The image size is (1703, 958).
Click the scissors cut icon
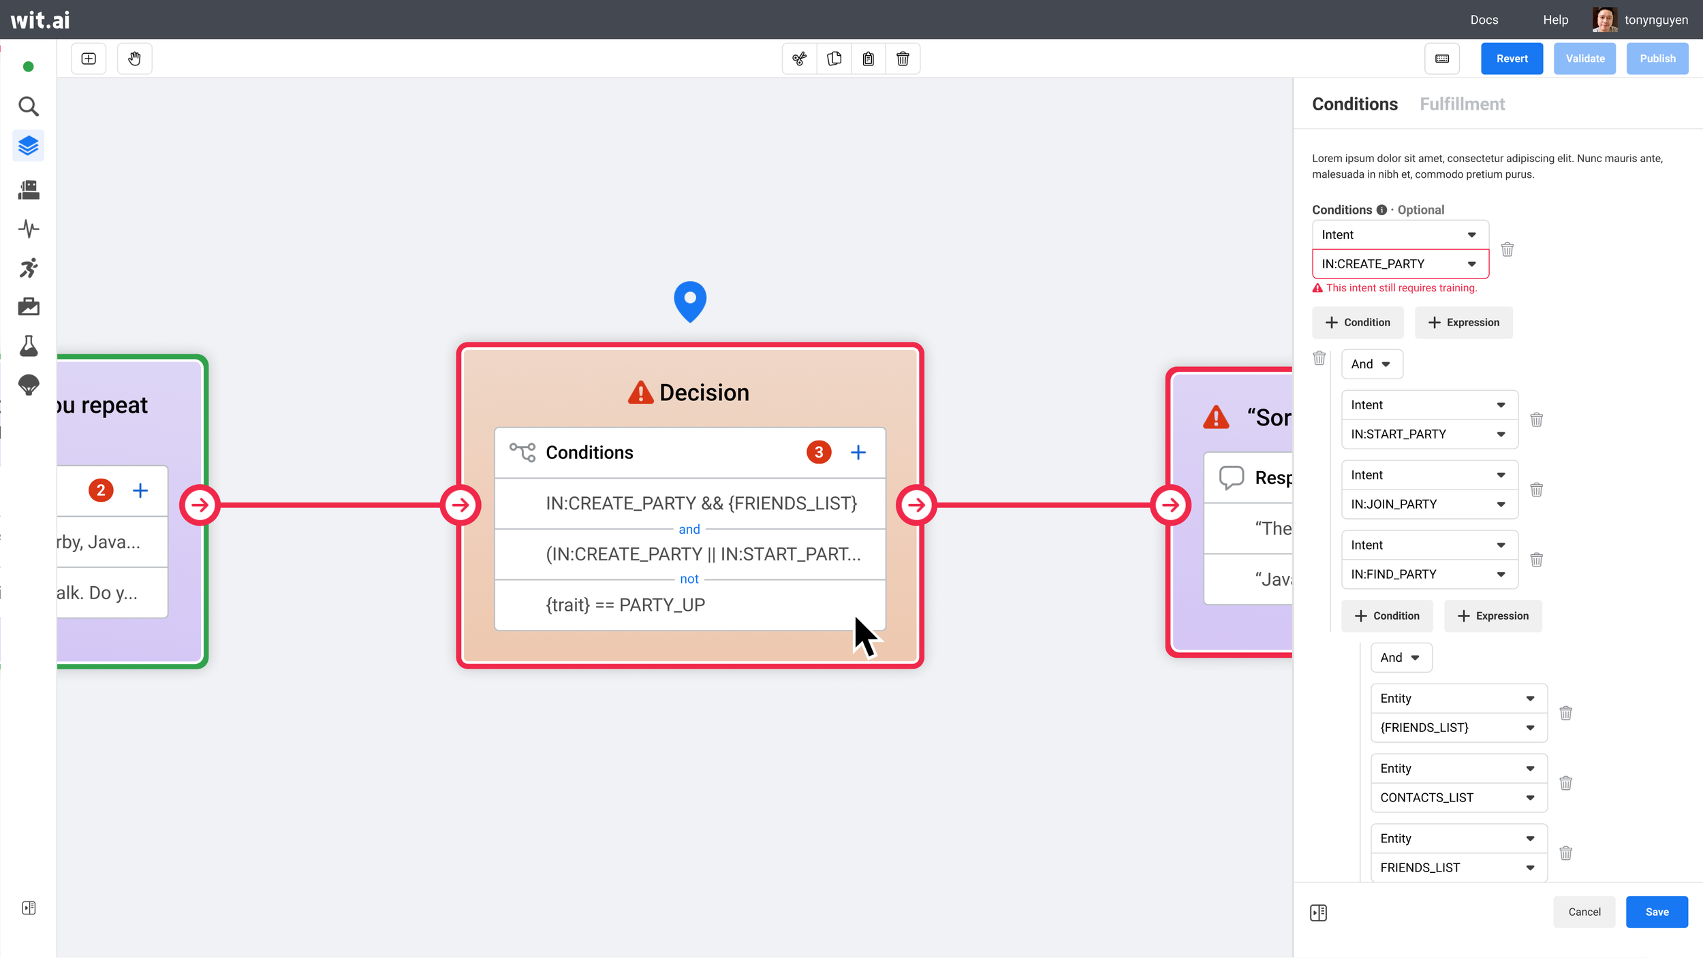coord(800,59)
